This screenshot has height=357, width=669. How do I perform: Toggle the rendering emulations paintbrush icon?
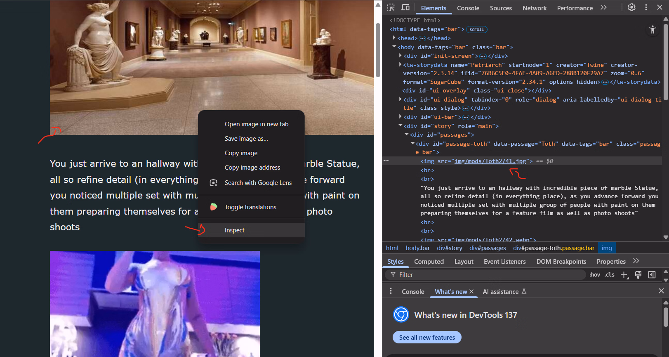(x=638, y=275)
